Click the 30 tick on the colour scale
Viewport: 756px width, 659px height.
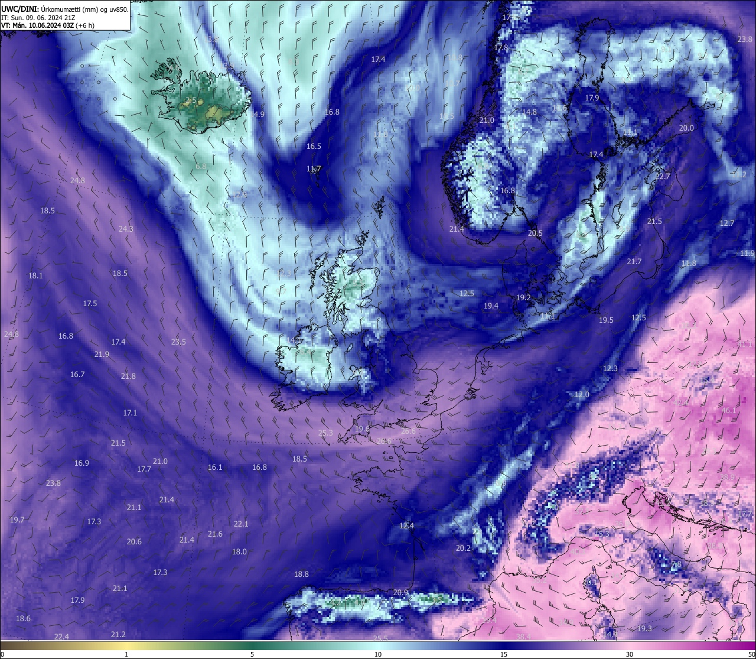(630, 654)
